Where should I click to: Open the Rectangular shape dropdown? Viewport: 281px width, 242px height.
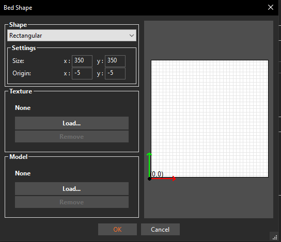72,36
